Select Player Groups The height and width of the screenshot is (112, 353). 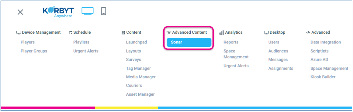coord(34,51)
